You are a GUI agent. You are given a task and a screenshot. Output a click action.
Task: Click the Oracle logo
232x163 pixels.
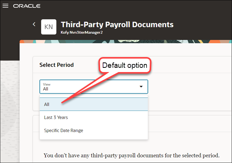27,6
